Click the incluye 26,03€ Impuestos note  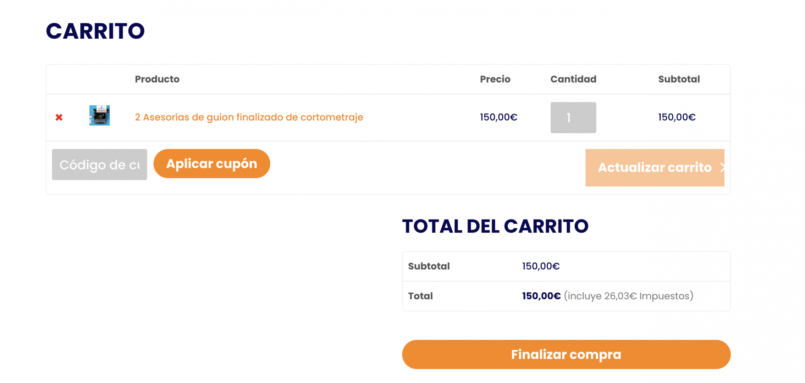click(x=628, y=296)
